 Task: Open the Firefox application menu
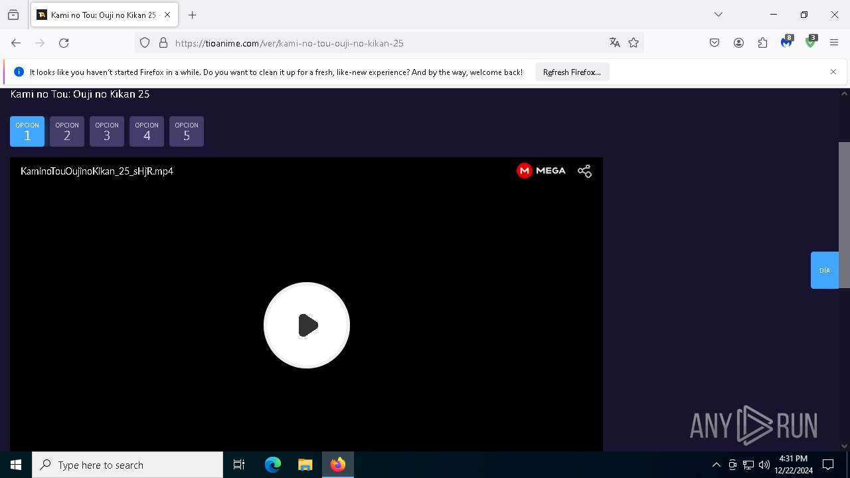click(x=834, y=43)
